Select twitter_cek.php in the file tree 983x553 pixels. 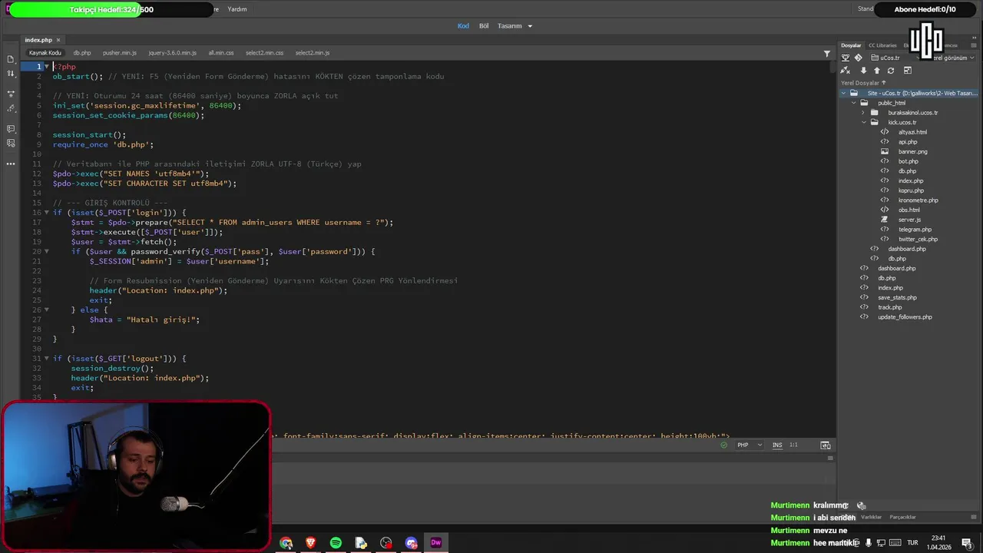point(918,239)
